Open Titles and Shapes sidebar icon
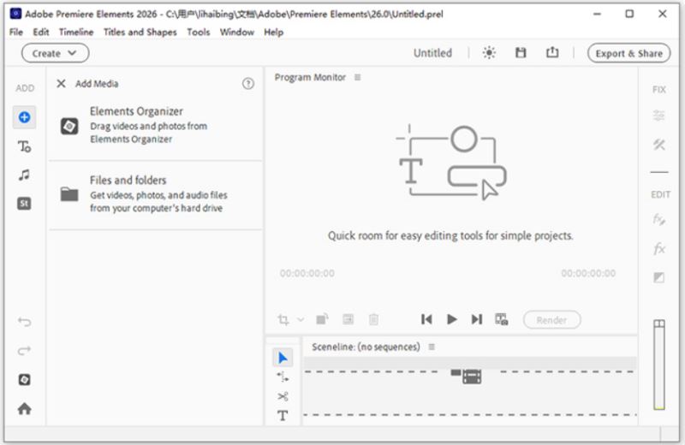 point(25,146)
